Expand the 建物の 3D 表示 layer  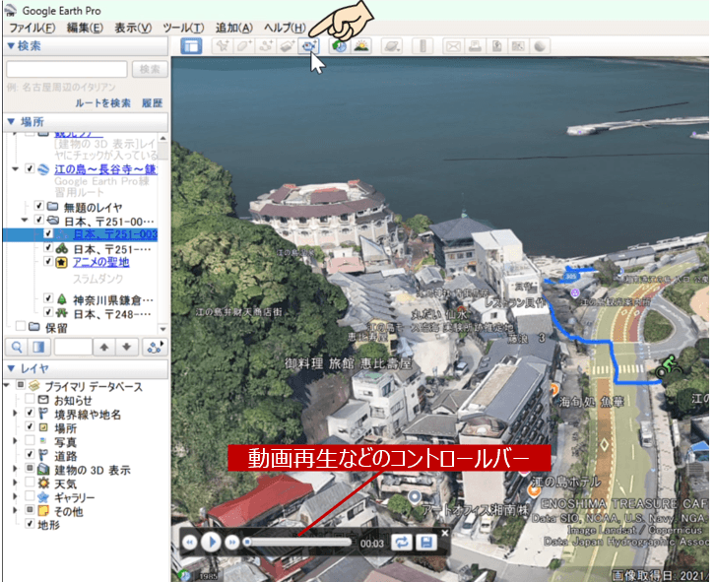[x=15, y=470]
